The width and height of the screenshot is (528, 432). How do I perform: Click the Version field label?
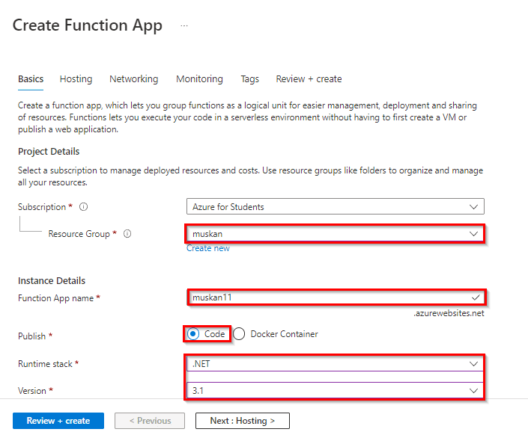[32, 391]
